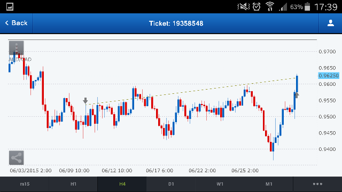Switch to the M1 timeframe
This screenshot has width=342, height=192.
269,184
